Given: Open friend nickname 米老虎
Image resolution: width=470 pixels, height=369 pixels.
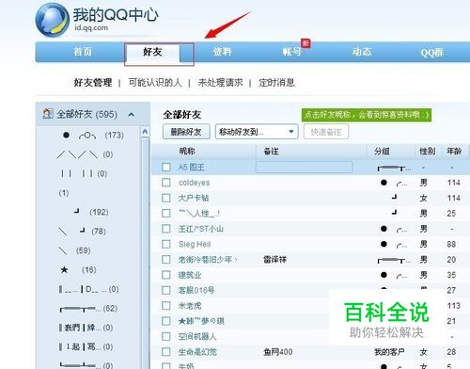Looking at the screenshot, I should pos(190,305).
